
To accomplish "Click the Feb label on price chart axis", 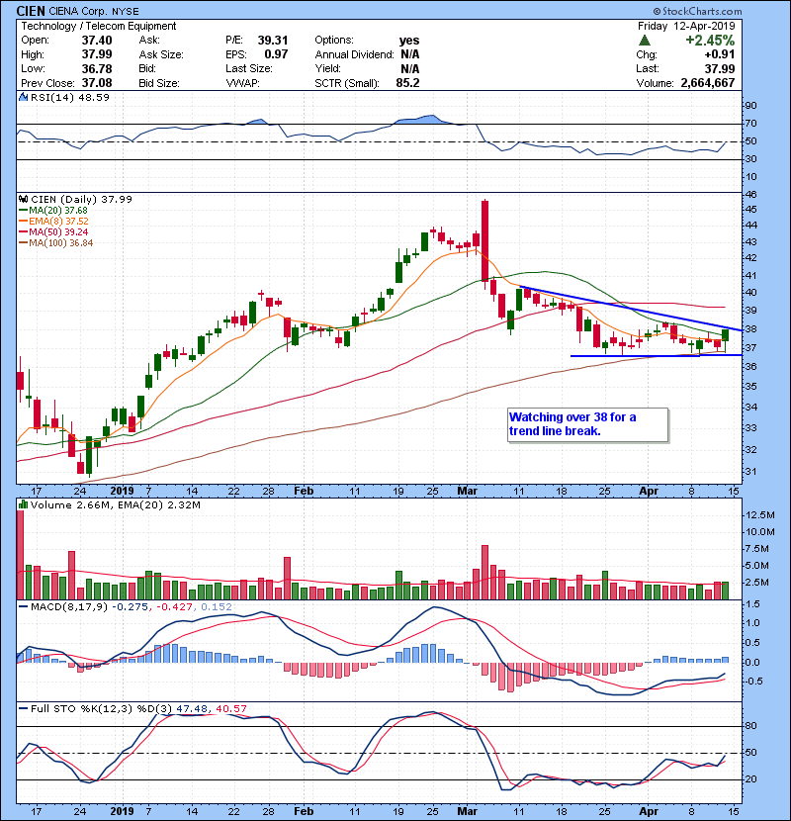I will [x=304, y=492].
